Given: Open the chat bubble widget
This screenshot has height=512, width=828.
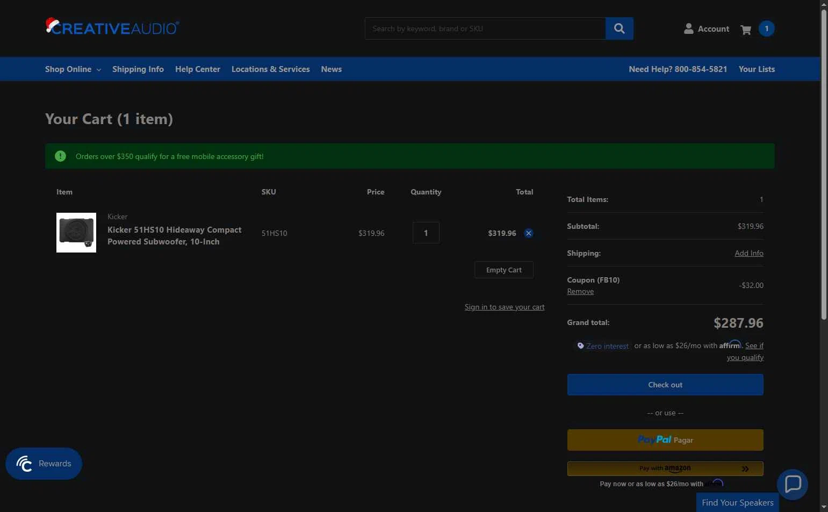Looking at the screenshot, I should 793,484.
